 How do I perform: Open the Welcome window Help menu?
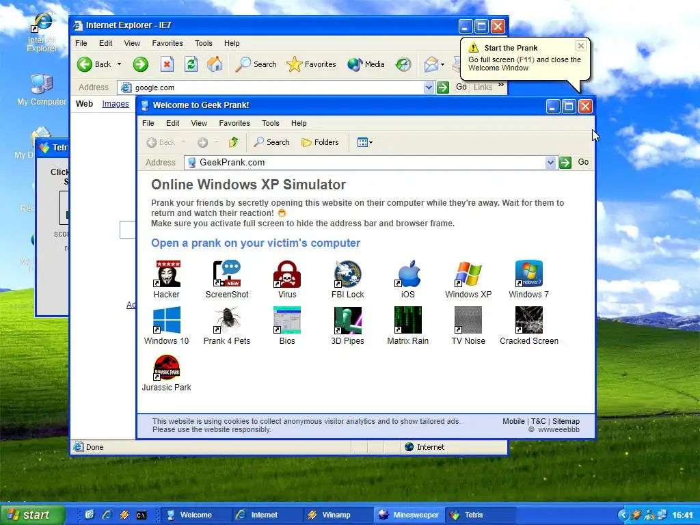[299, 123]
